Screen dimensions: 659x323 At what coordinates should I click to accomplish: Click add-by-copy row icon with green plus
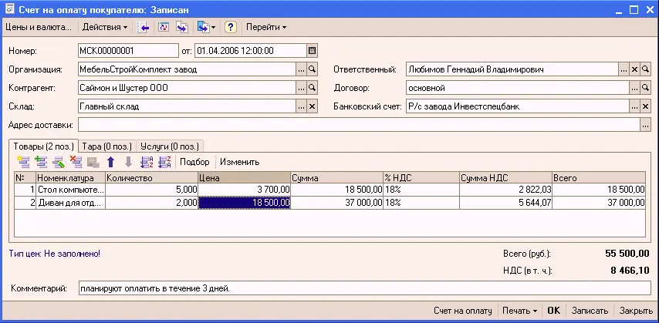[41, 162]
